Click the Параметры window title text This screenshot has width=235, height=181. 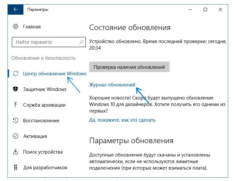38,9
